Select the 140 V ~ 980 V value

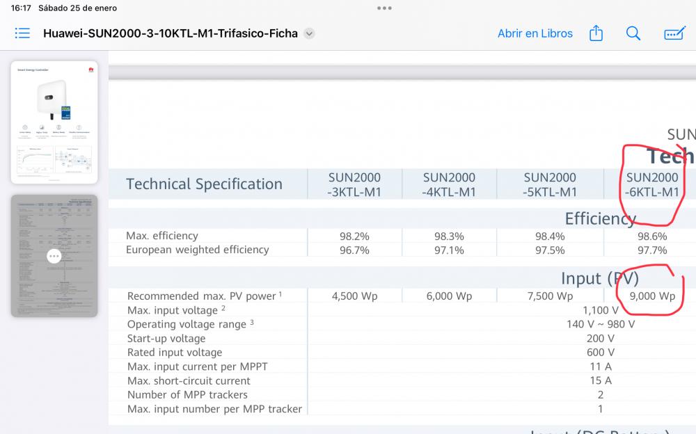(600, 324)
